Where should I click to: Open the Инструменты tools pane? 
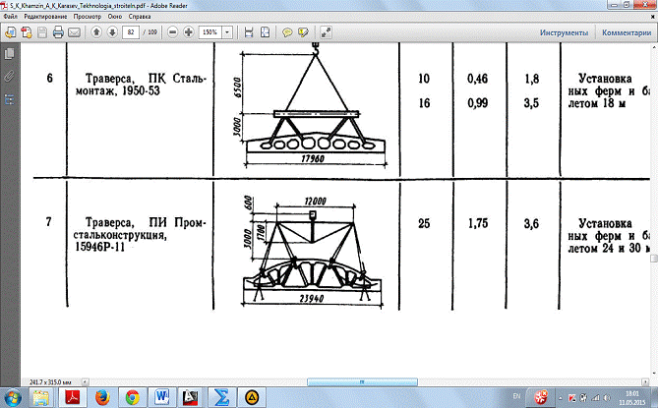click(x=564, y=32)
